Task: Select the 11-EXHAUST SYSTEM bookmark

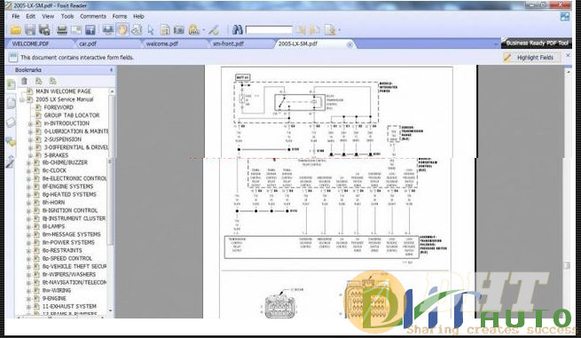Action: pos(69,306)
